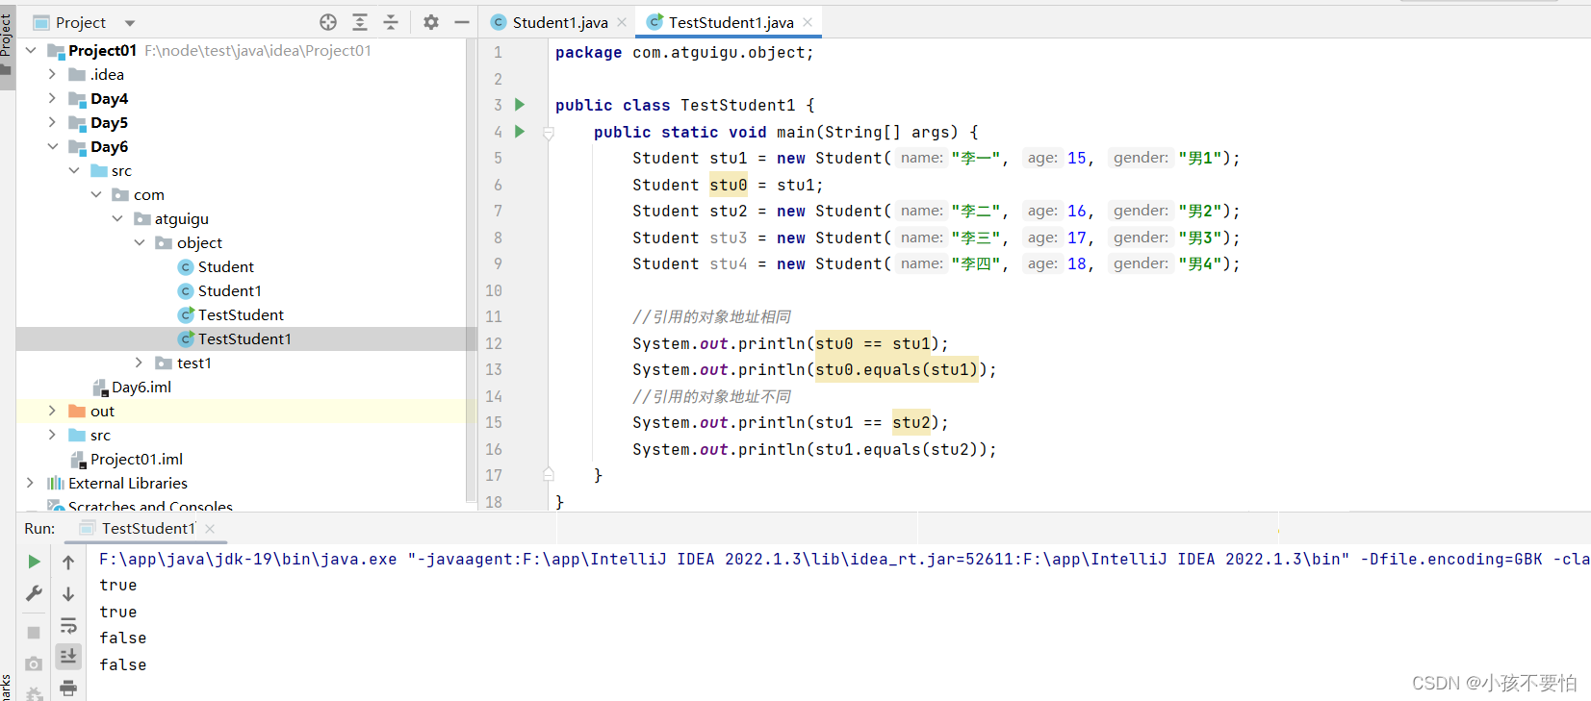Expand External Libraries node
The height and width of the screenshot is (701, 1591).
click(x=31, y=483)
